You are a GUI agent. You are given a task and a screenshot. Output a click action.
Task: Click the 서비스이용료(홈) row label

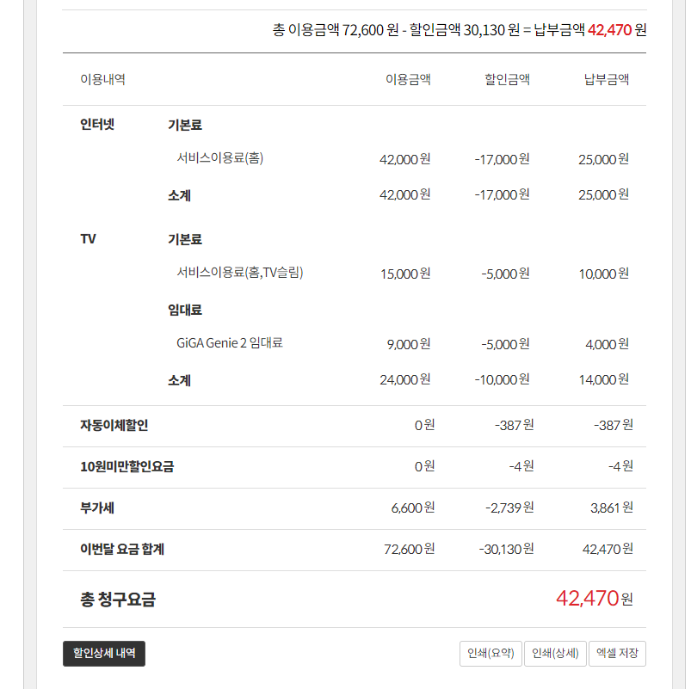[x=219, y=157]
